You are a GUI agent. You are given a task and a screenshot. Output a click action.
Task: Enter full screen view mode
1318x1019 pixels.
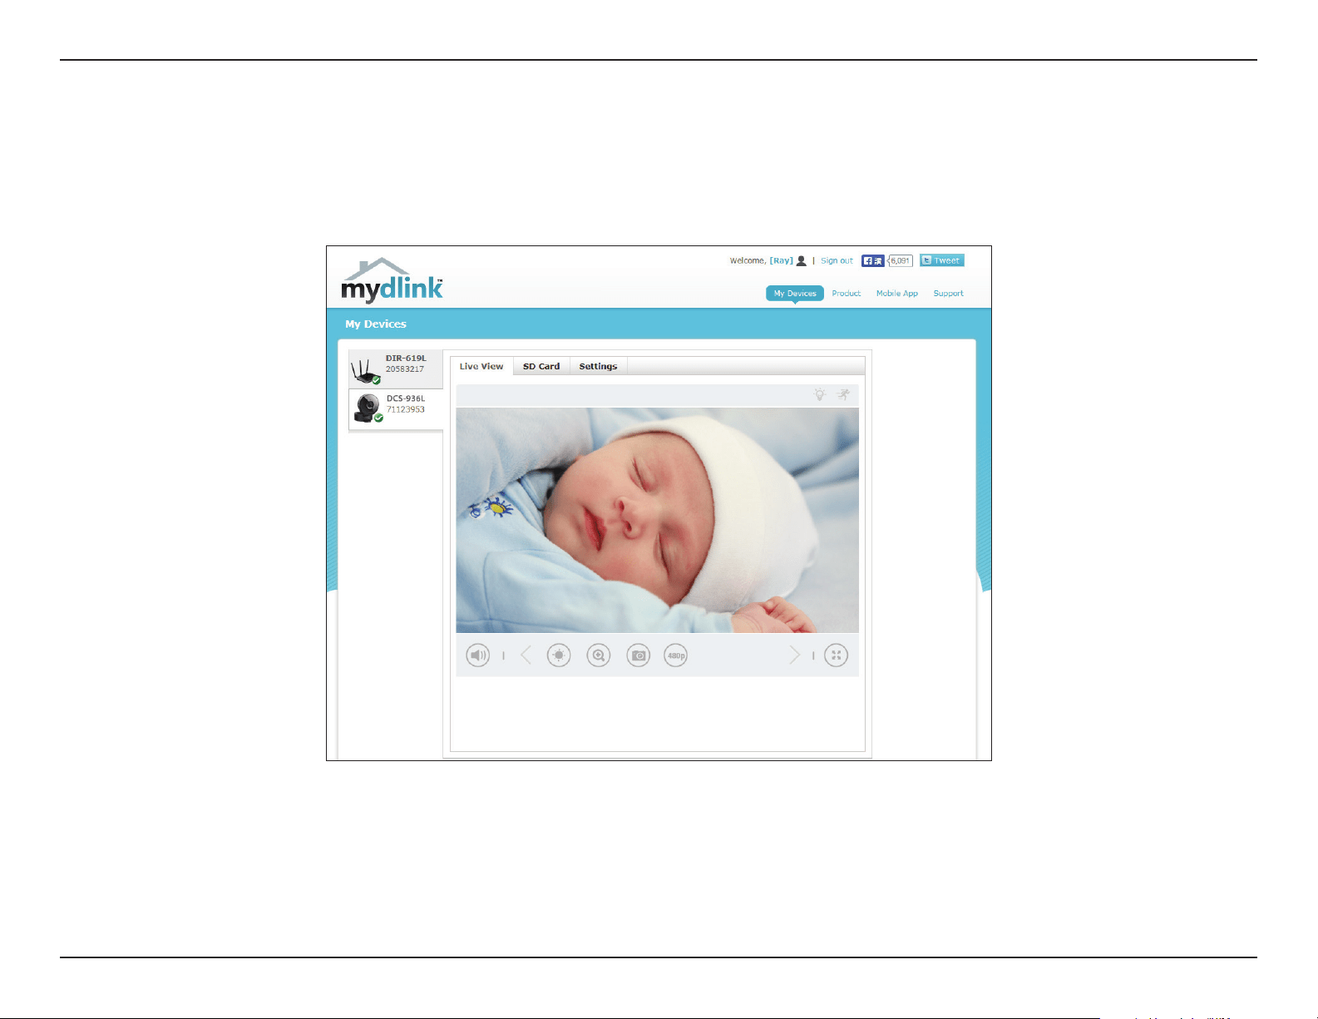[836, 655]
